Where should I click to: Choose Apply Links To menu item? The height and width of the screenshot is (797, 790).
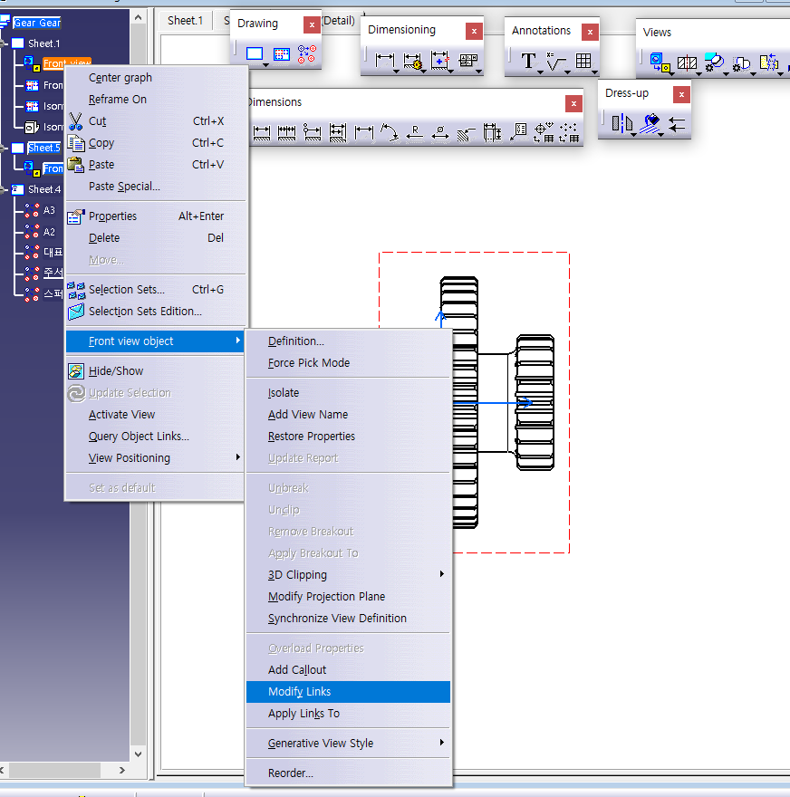tap(348, 714)
